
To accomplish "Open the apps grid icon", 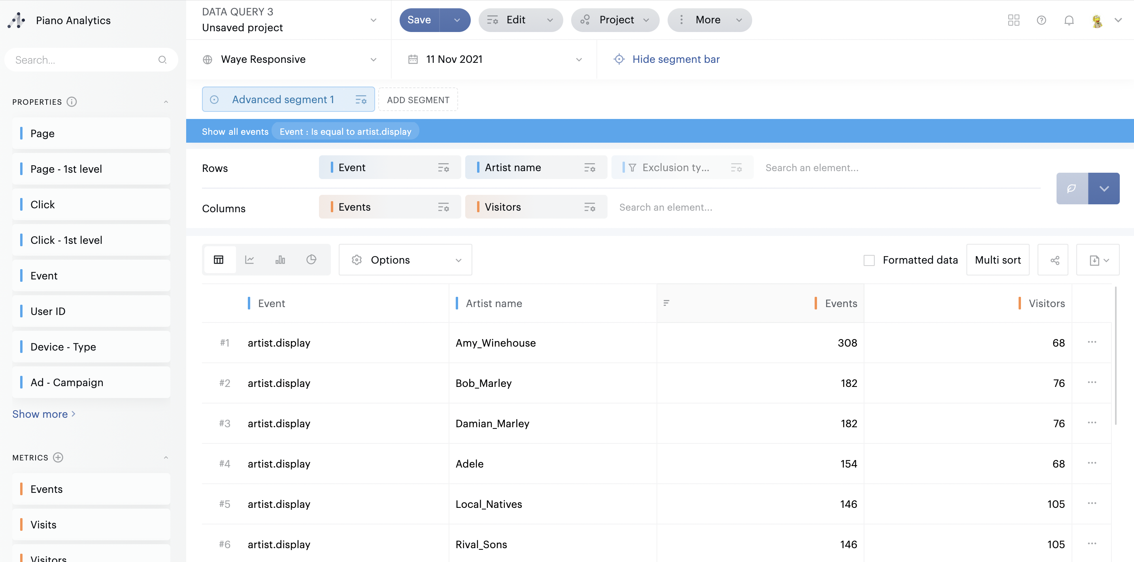I will 1013,20.
